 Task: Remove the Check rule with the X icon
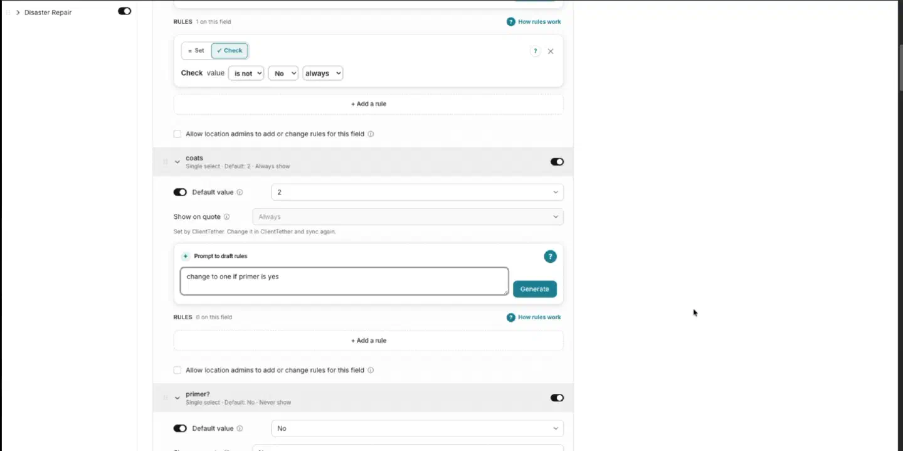click(551, 51)
